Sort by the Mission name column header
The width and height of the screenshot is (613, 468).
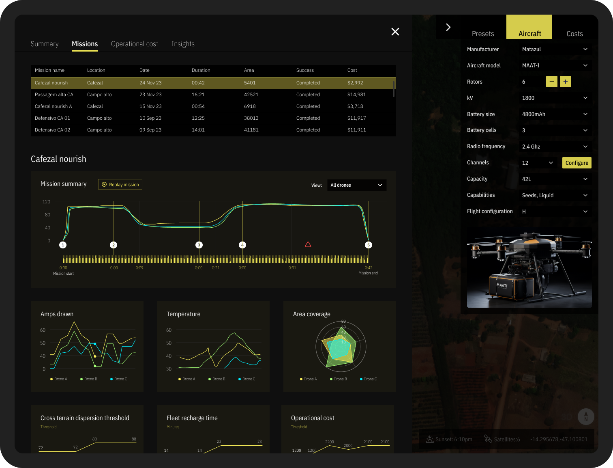tap(49, 70)
